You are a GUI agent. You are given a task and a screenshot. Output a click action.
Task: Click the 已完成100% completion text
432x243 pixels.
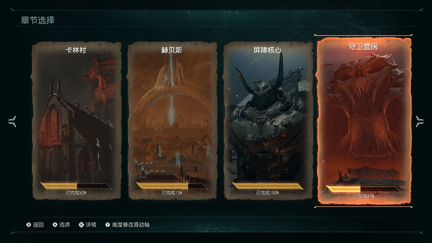[x=268, y=193]
